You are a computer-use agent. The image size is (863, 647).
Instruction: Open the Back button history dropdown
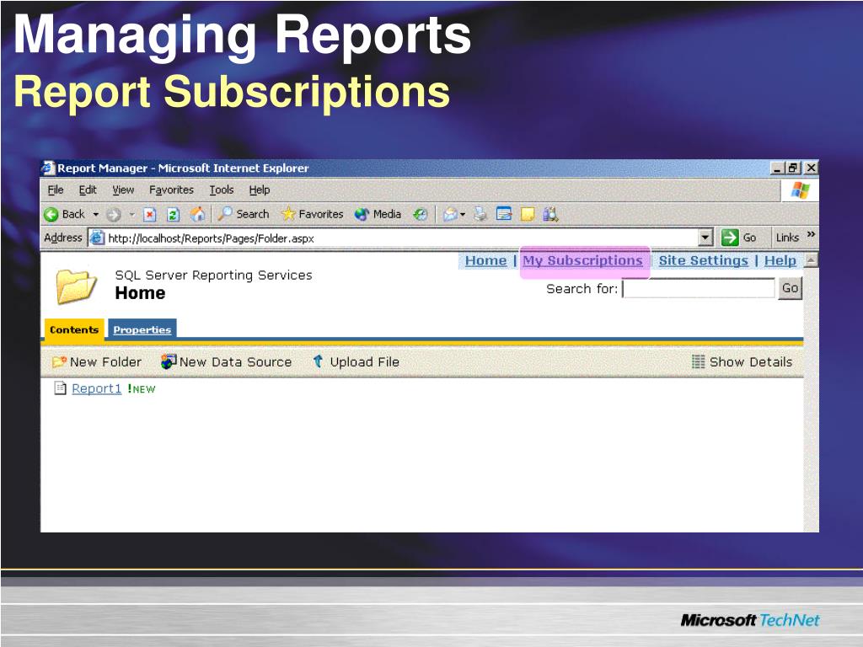[x=96, y=215]
